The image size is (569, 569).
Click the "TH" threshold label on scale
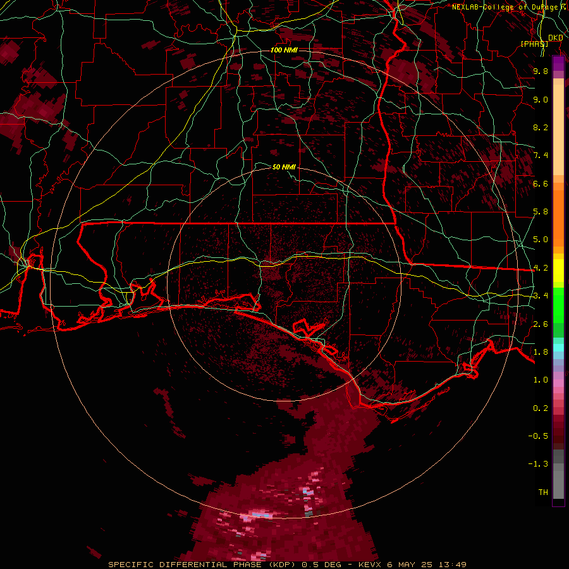point(543,493)
